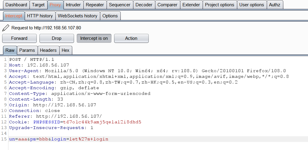Select the Intruder tab
This screenshot has width=308, height=150.
pos(73,5)
